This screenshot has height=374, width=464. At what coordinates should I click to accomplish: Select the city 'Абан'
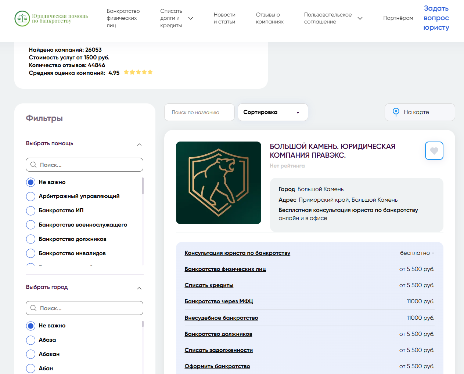click(31, 368)
